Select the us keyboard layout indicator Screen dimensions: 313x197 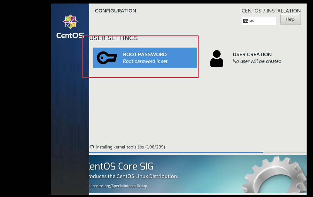point(259,21)
